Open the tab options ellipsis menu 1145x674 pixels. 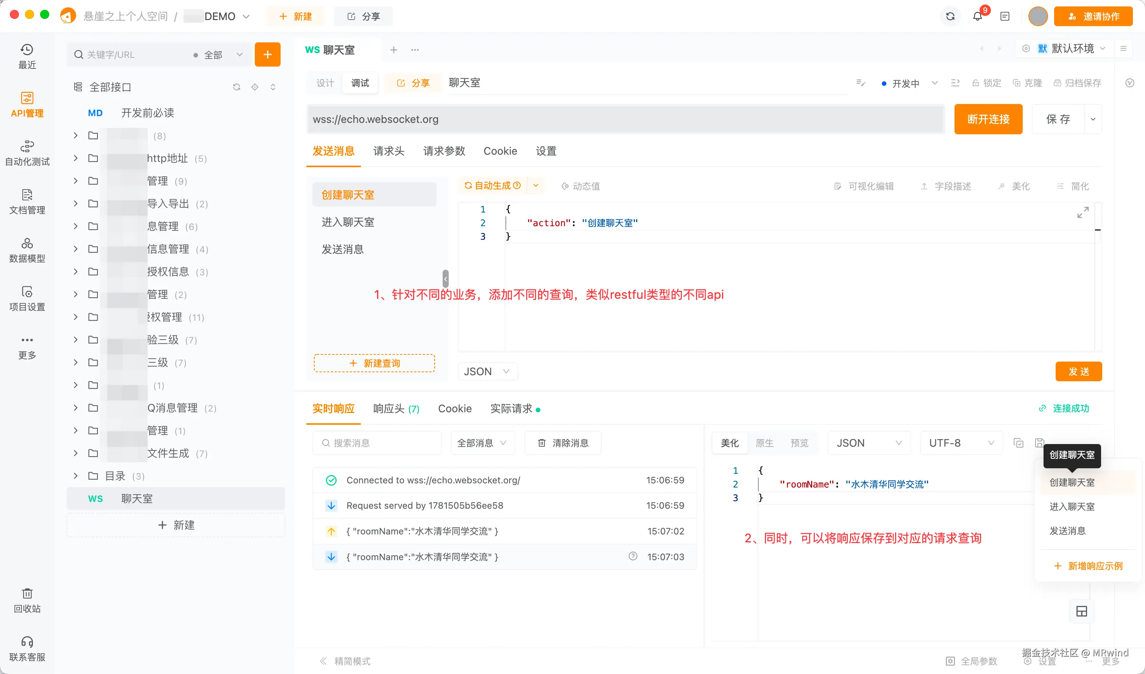pyautogui.click(x=415, y=50)
